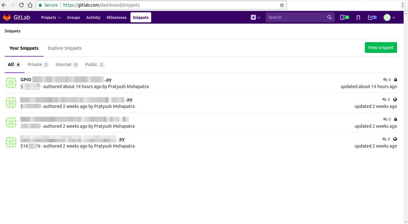Open the plus create-new dropdown

pos(255,17)
